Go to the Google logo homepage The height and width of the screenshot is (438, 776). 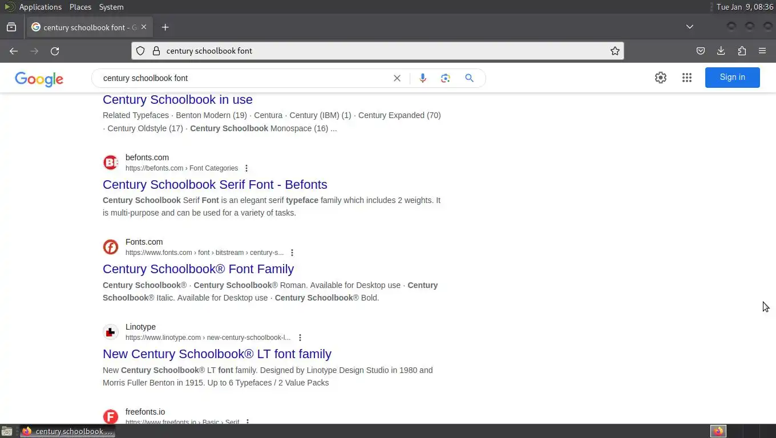point(39,79)
